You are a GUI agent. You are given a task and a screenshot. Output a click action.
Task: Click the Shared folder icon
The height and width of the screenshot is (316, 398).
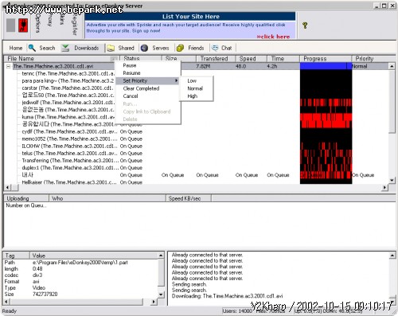(x=111, y=48)
